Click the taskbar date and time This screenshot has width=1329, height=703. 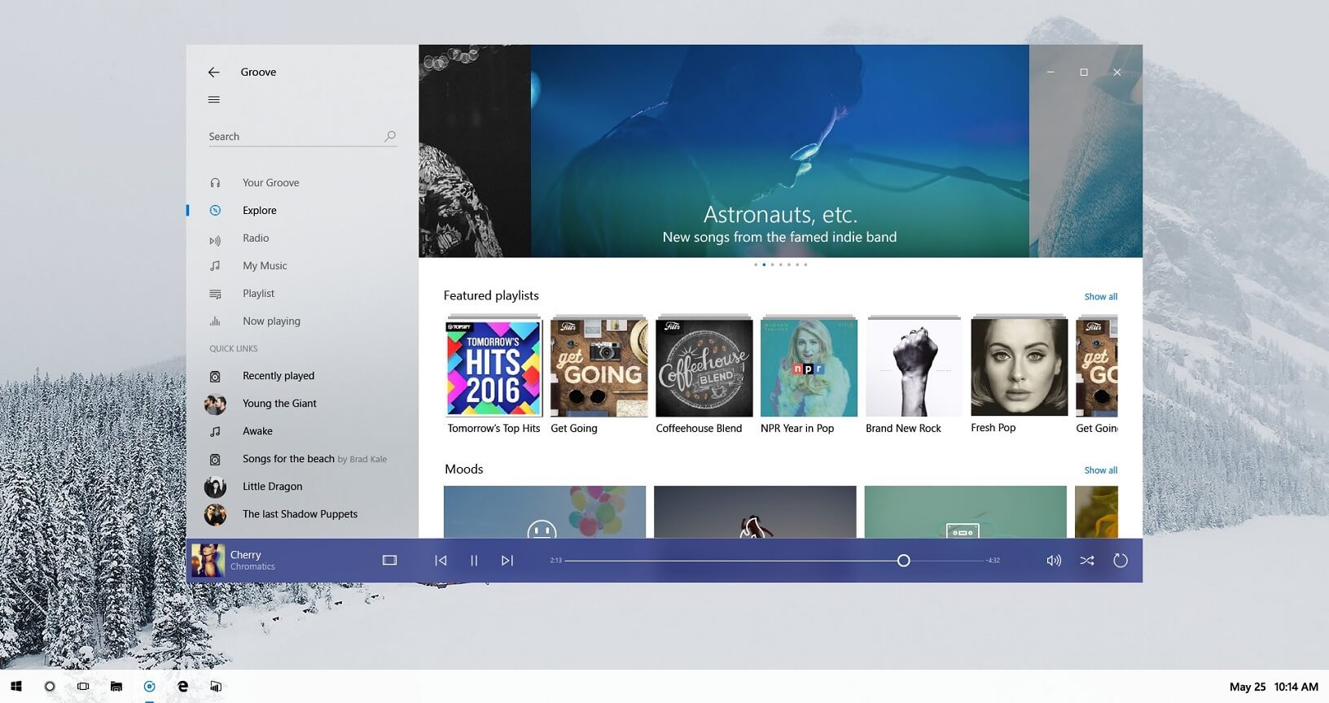pos(1274,687)
